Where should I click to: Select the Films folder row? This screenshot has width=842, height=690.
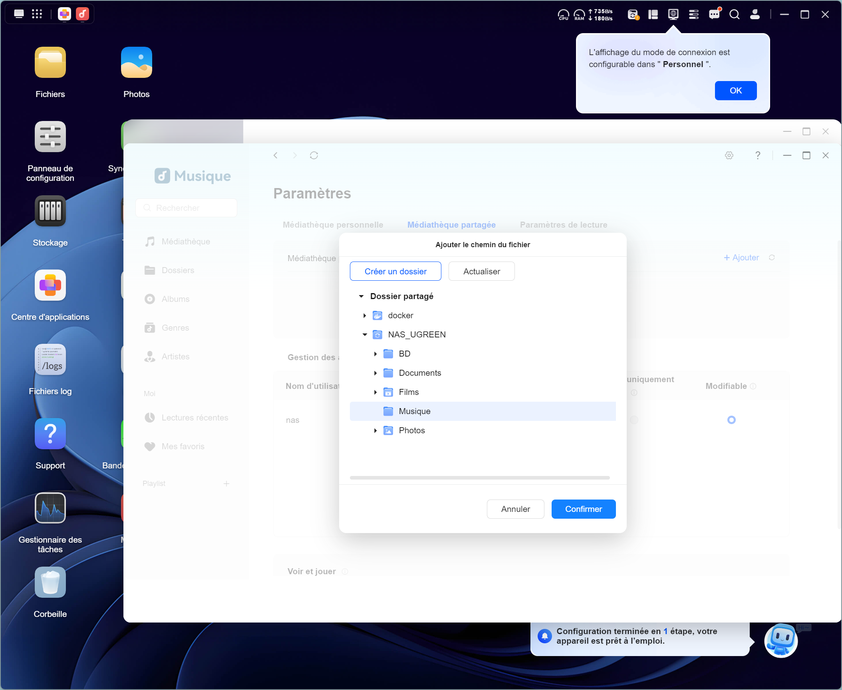[x=483, y=392]
